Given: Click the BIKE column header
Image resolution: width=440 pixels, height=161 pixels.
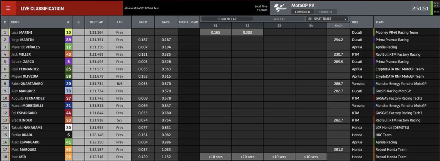Looking at the screenshot, I should point(362,22).
